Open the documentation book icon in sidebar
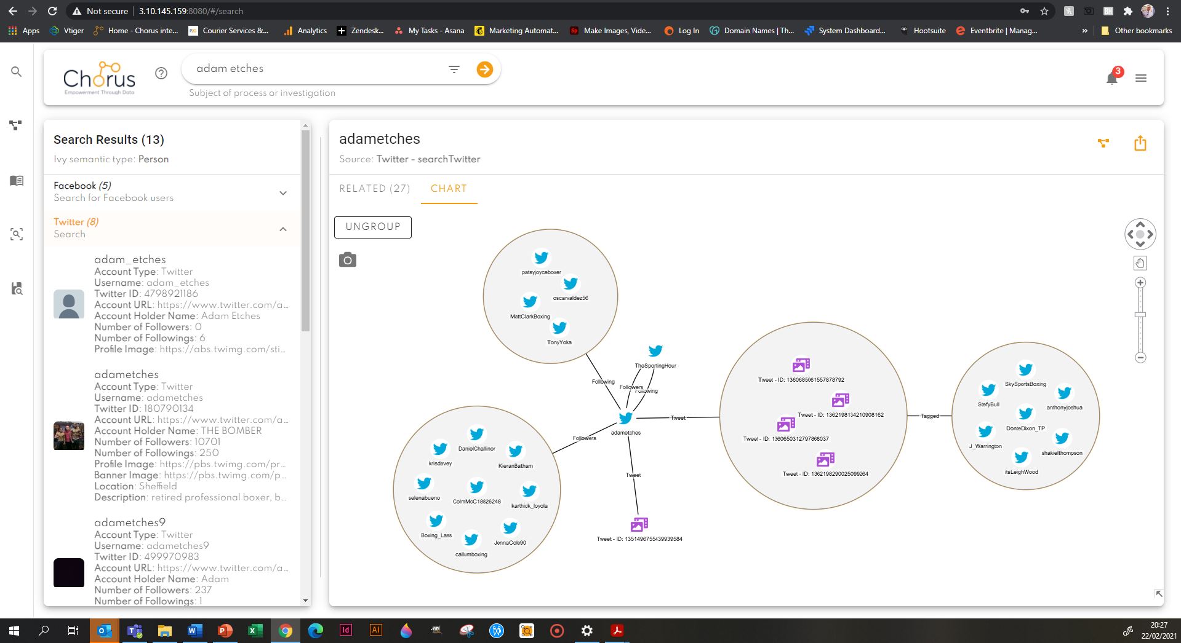 (x=17, y=180)
